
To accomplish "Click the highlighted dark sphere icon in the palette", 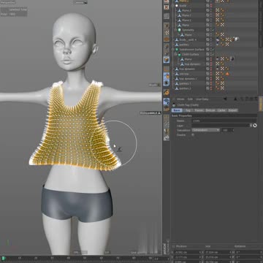I will 167,83.
